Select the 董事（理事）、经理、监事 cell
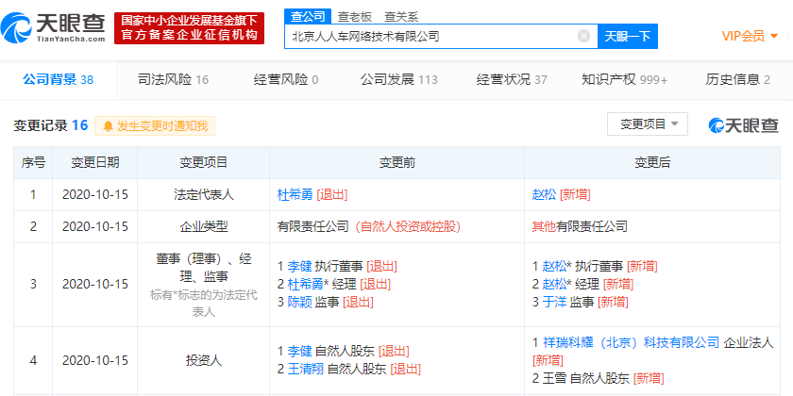This screenshot has width=793, height=396. point(203,285)
